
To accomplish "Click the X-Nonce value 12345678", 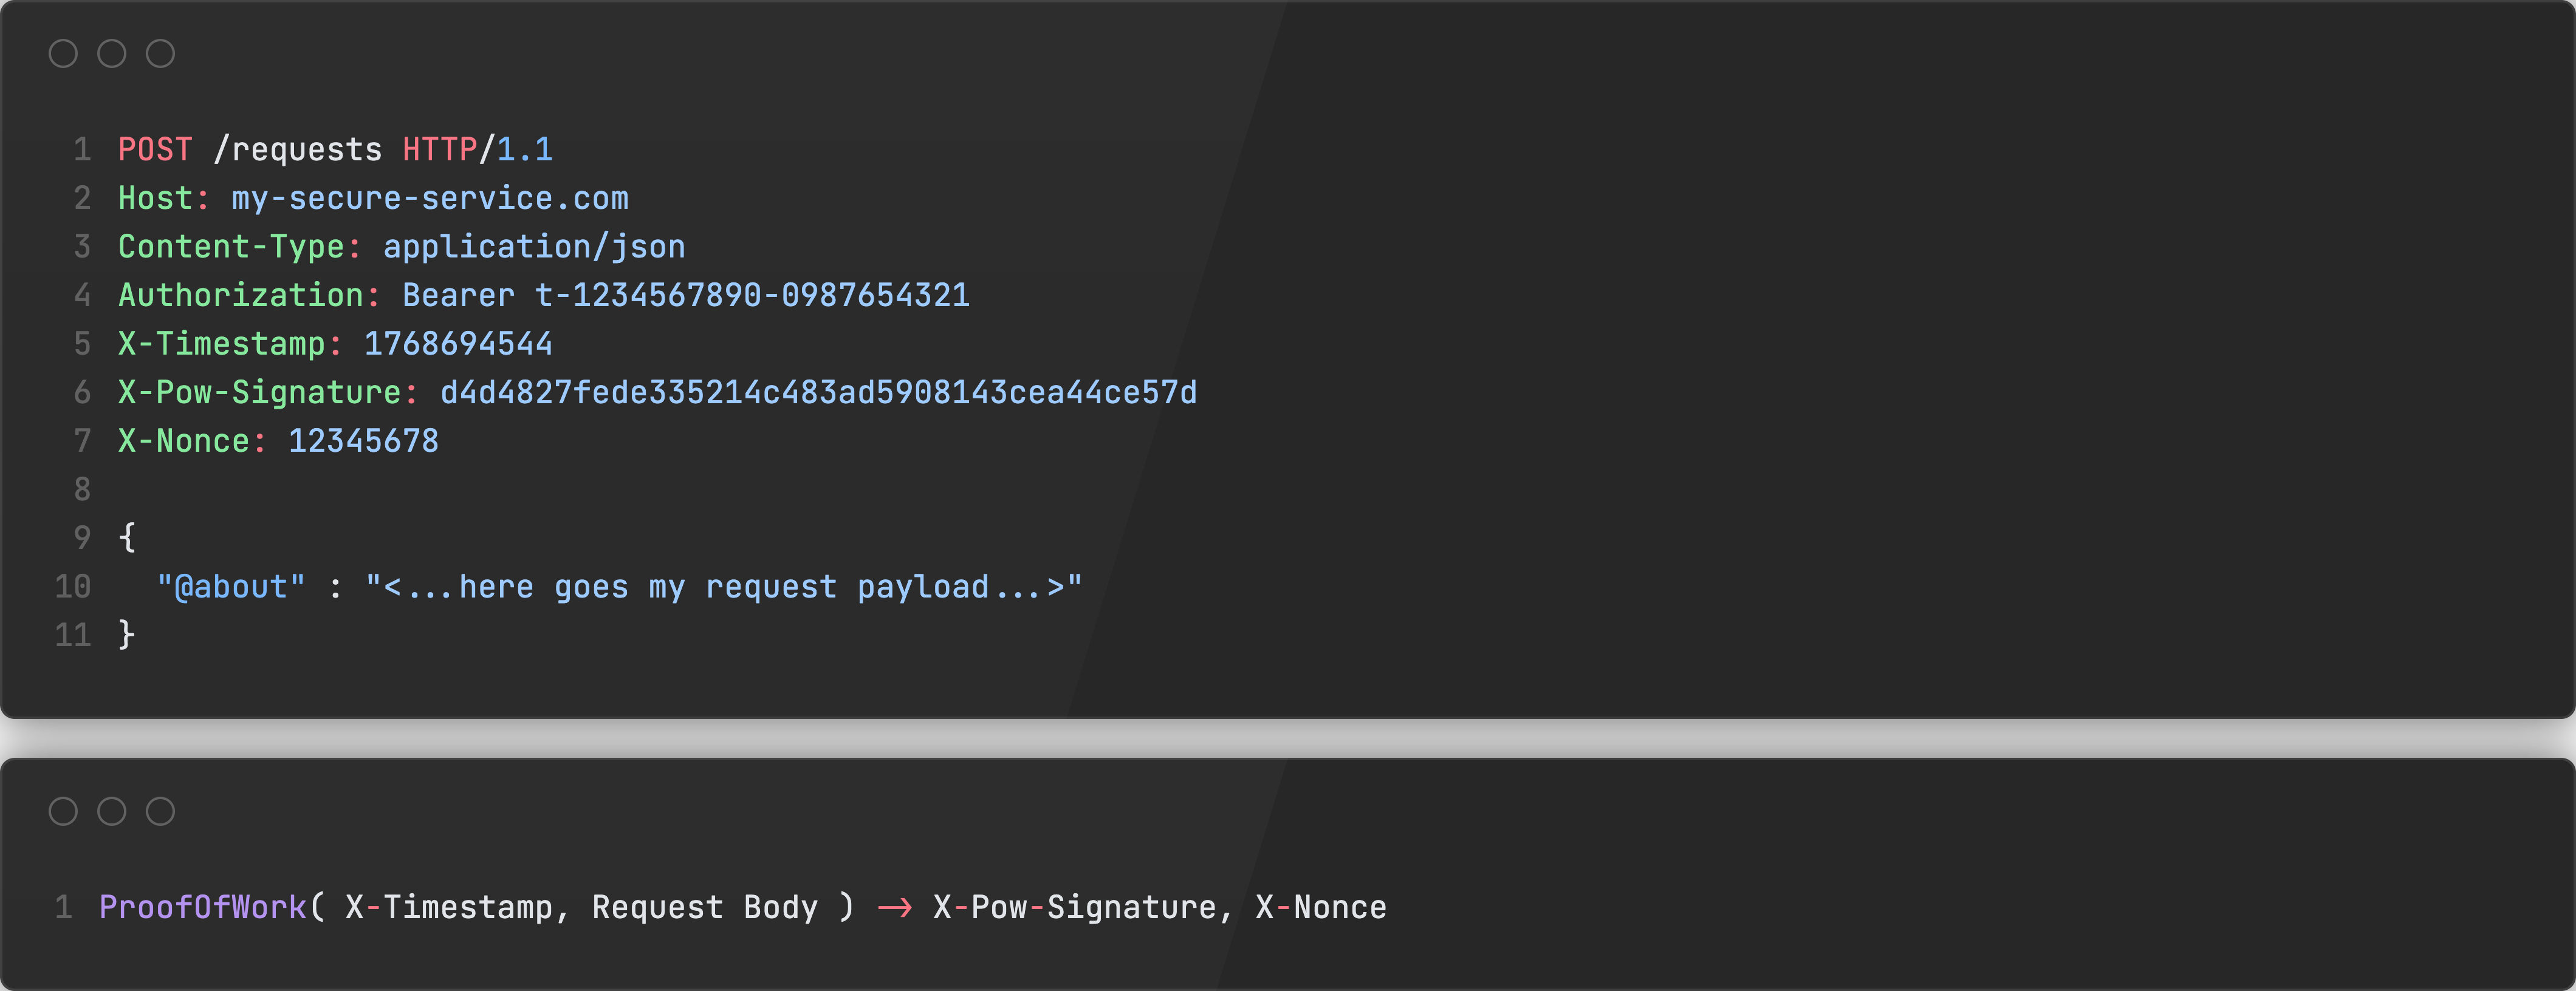I will tap(363, 441).
